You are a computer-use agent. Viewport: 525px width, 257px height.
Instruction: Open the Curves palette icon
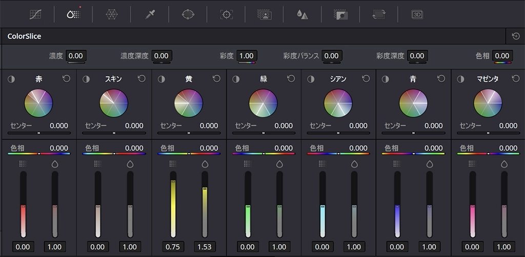[x=35, y=14]
